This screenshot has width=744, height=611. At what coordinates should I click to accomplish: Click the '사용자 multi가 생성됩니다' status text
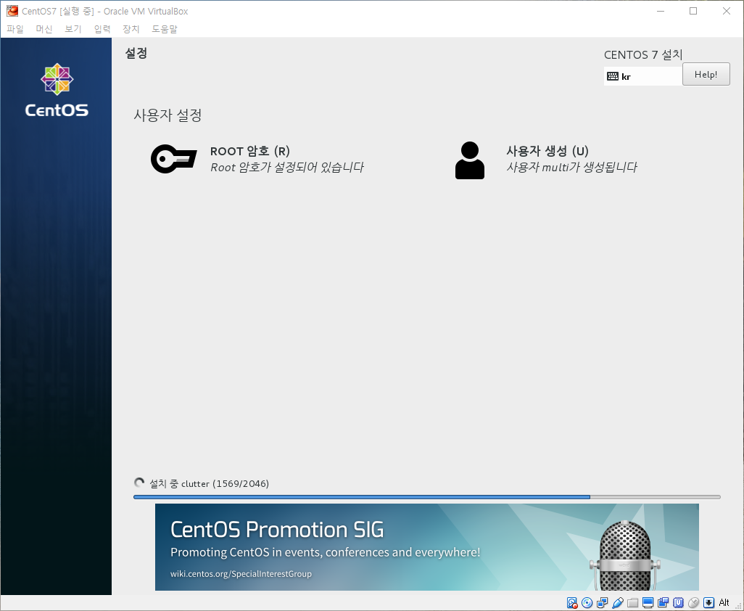571,167
